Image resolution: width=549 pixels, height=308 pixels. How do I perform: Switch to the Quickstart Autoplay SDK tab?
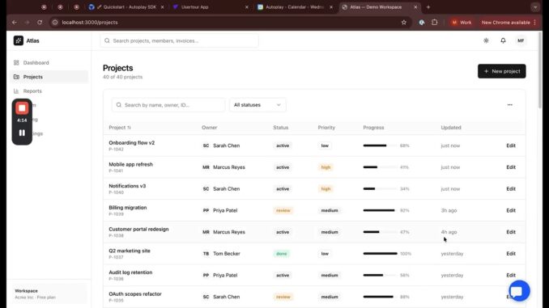pos(126,7)
